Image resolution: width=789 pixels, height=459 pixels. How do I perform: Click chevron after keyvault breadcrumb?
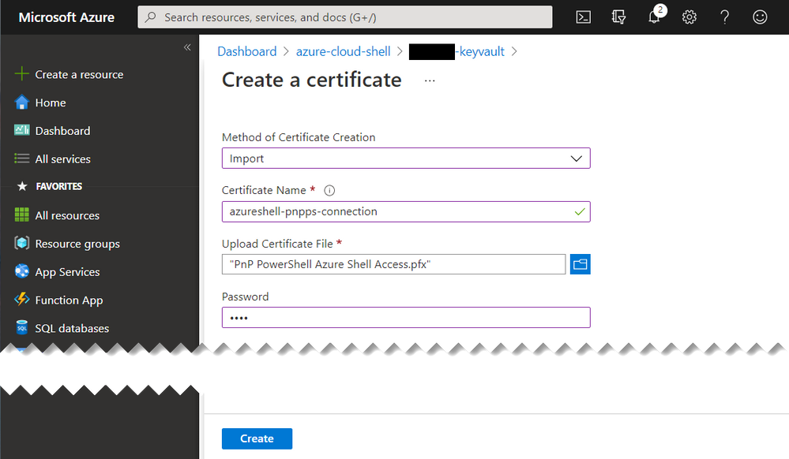514,51
